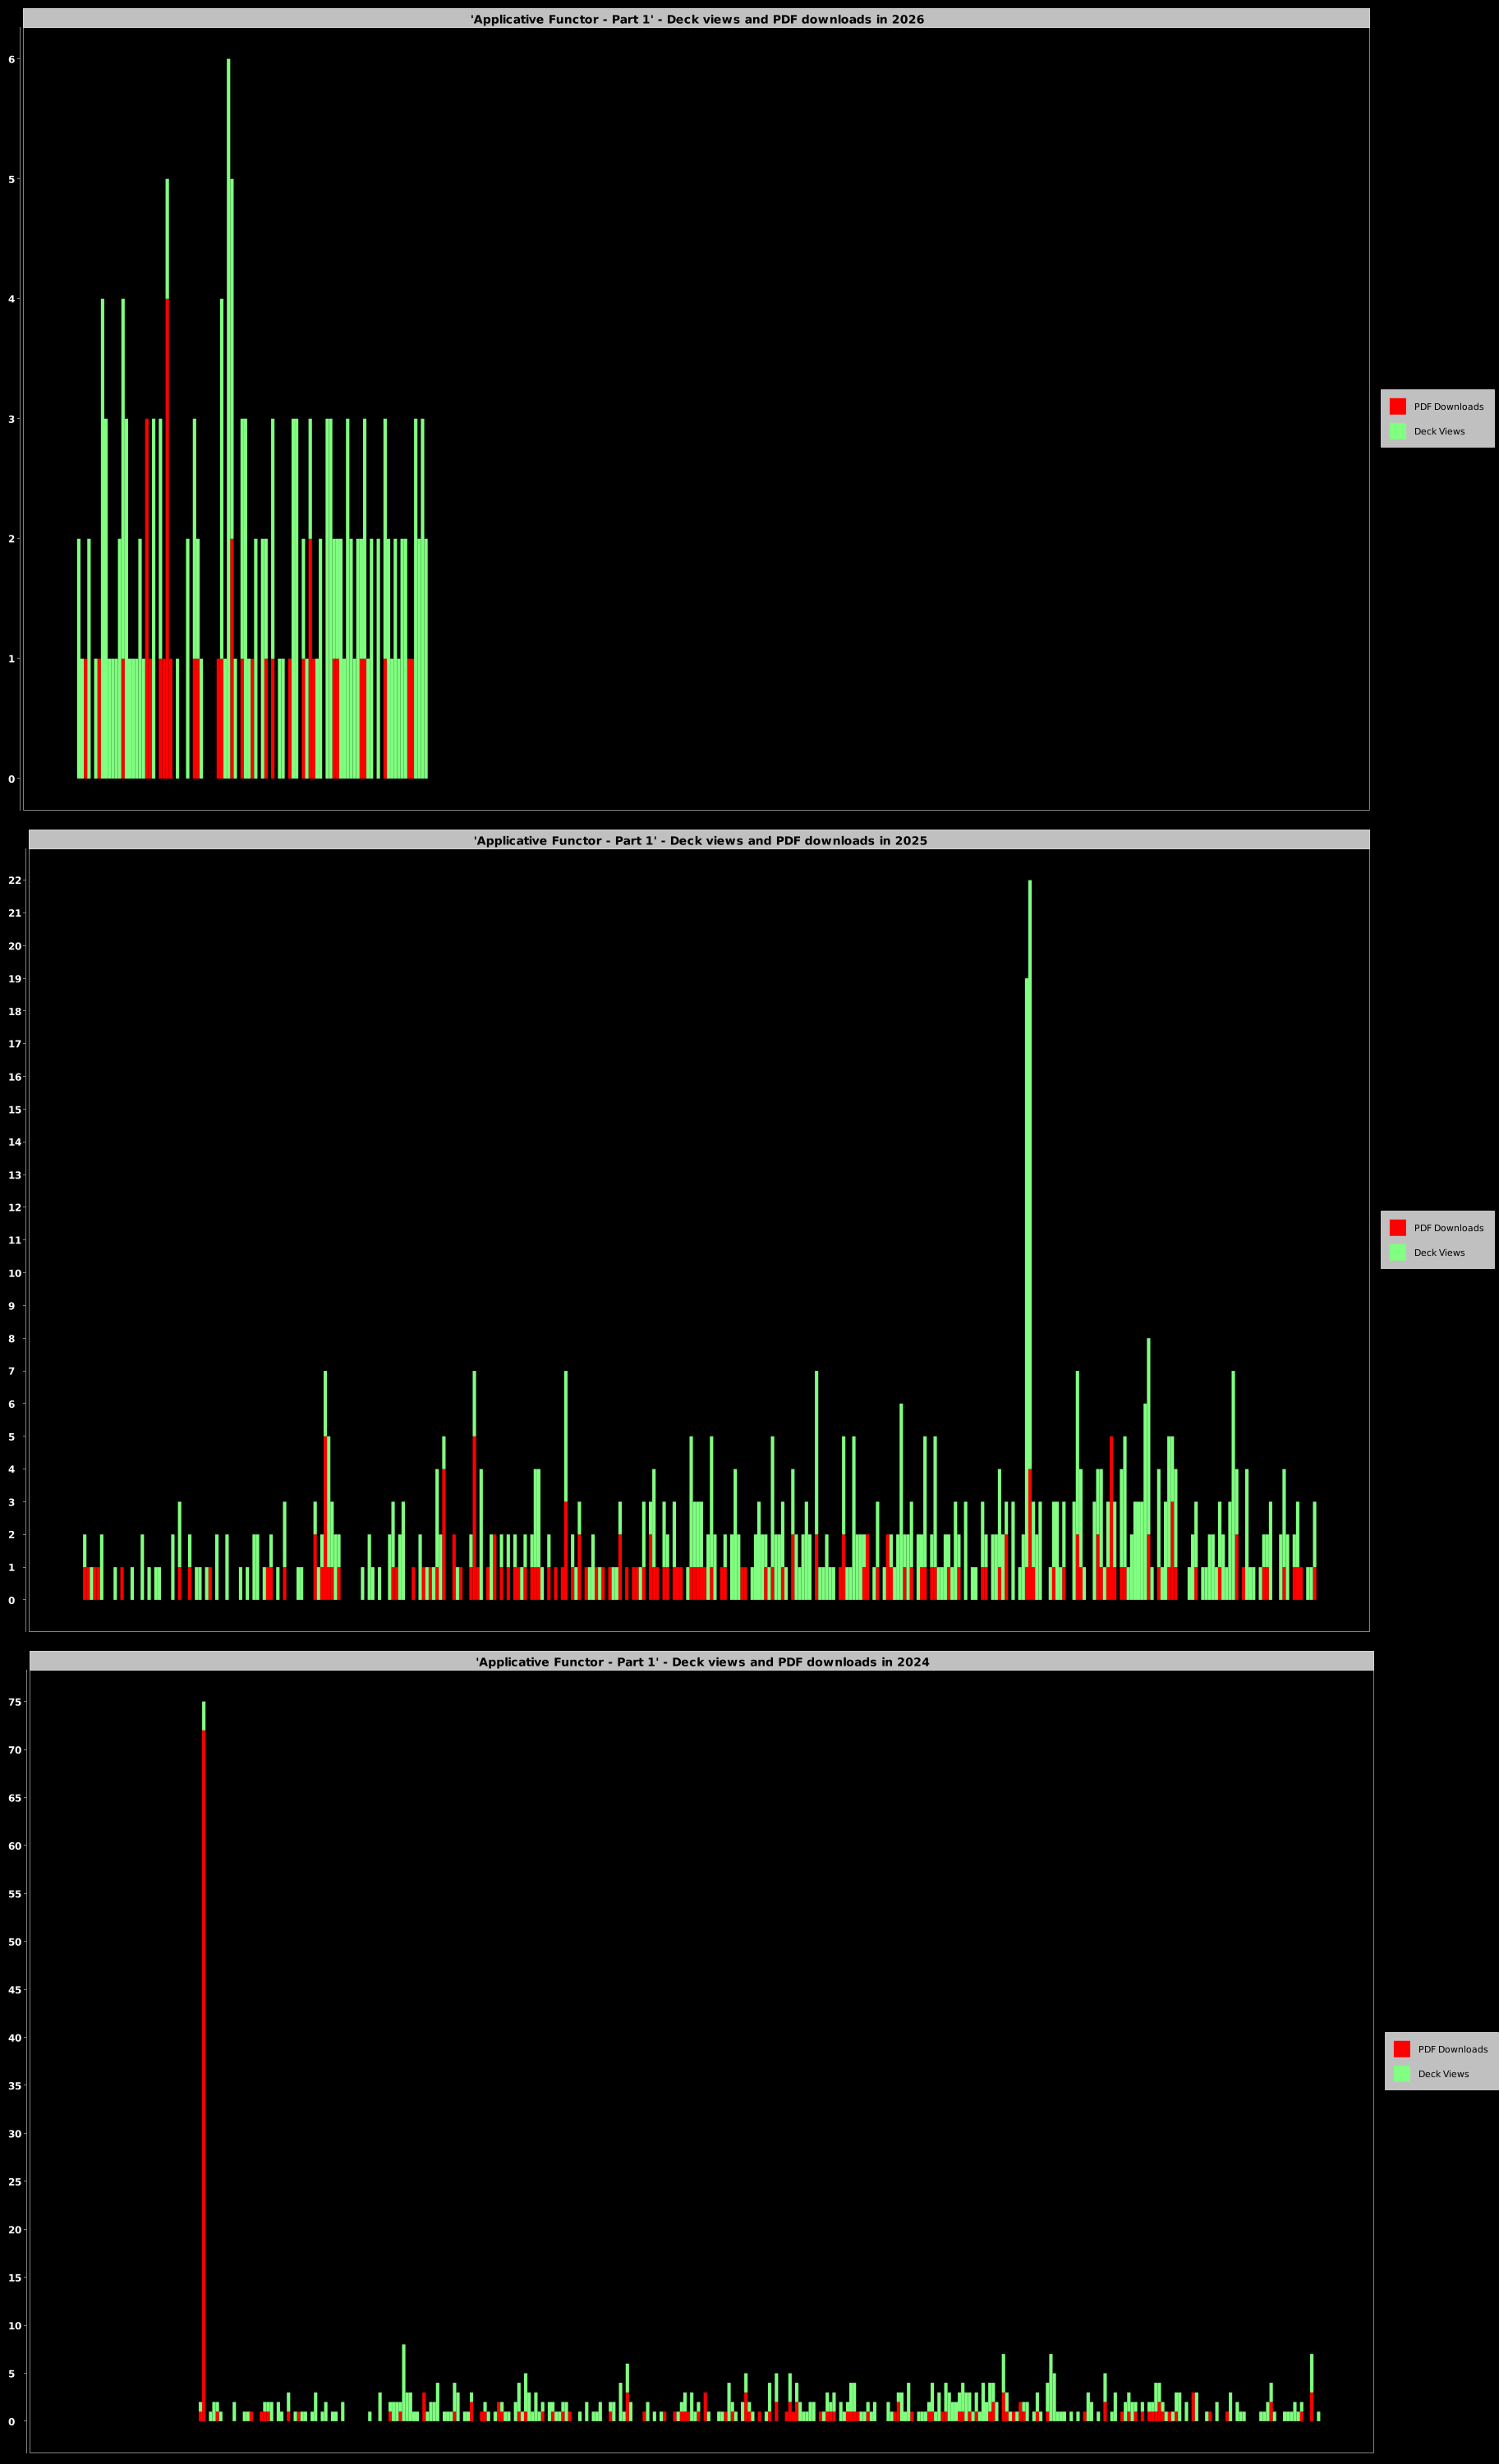Select the 'PDF Downloads' label in 2024 legend
Image resolution: width=1499 pixels, height=2464 pixels.
pos(1452,2049)
